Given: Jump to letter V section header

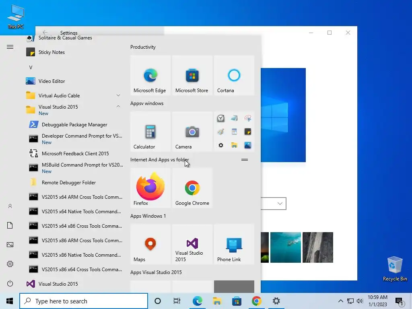Looking at the screenshot, I should point(31,67).
